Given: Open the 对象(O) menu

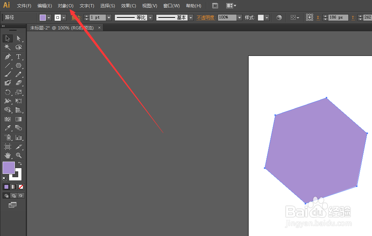Looking at the screenshot, I should (66, 6).
